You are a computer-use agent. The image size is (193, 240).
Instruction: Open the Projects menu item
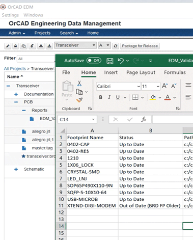point(42,33)
